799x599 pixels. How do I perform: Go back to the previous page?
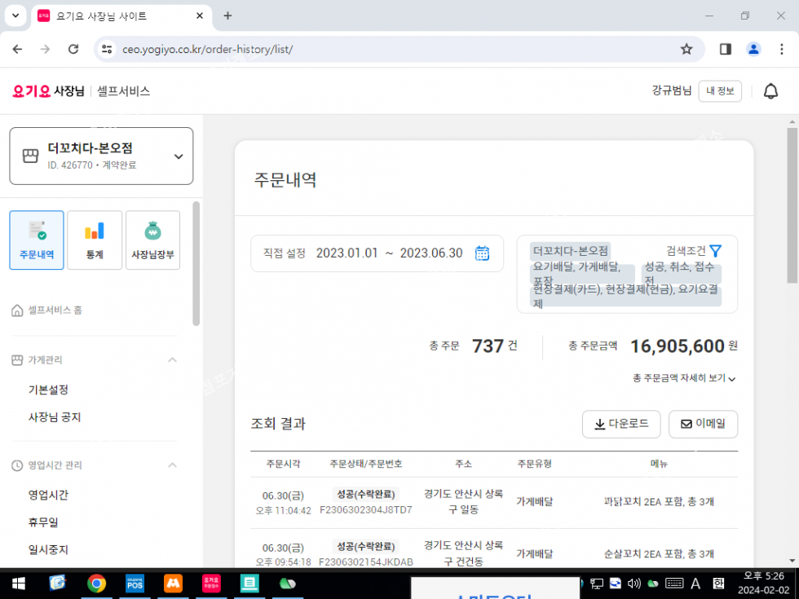tap(17, 49)
